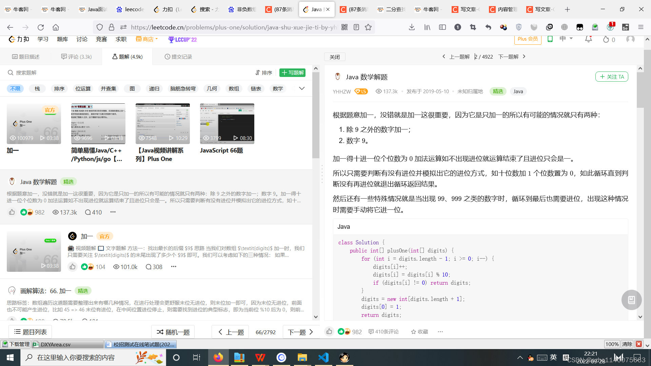Open the language '中' dropdown

point(566,39)
